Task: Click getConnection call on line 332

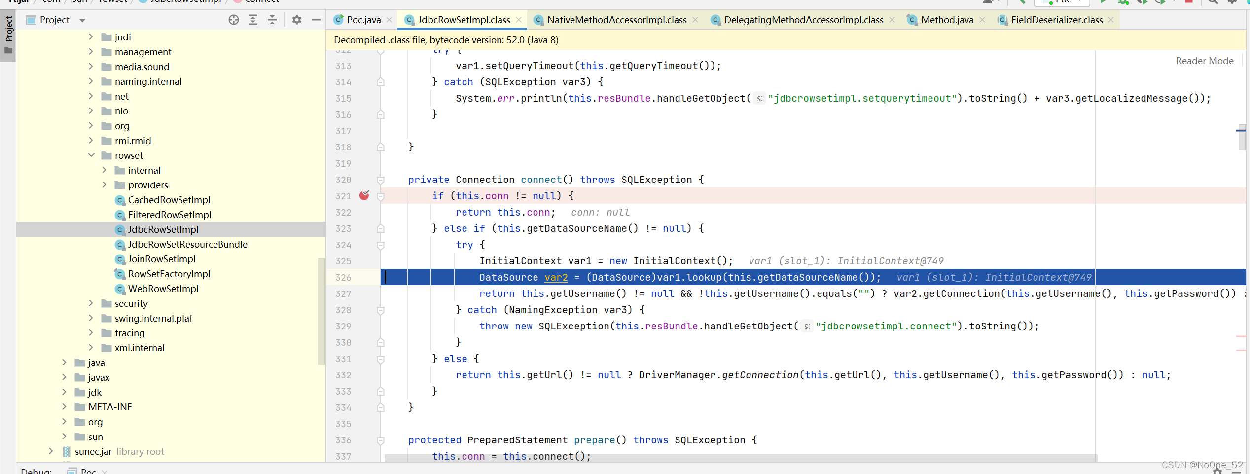Action: click(x=760, y=375)
